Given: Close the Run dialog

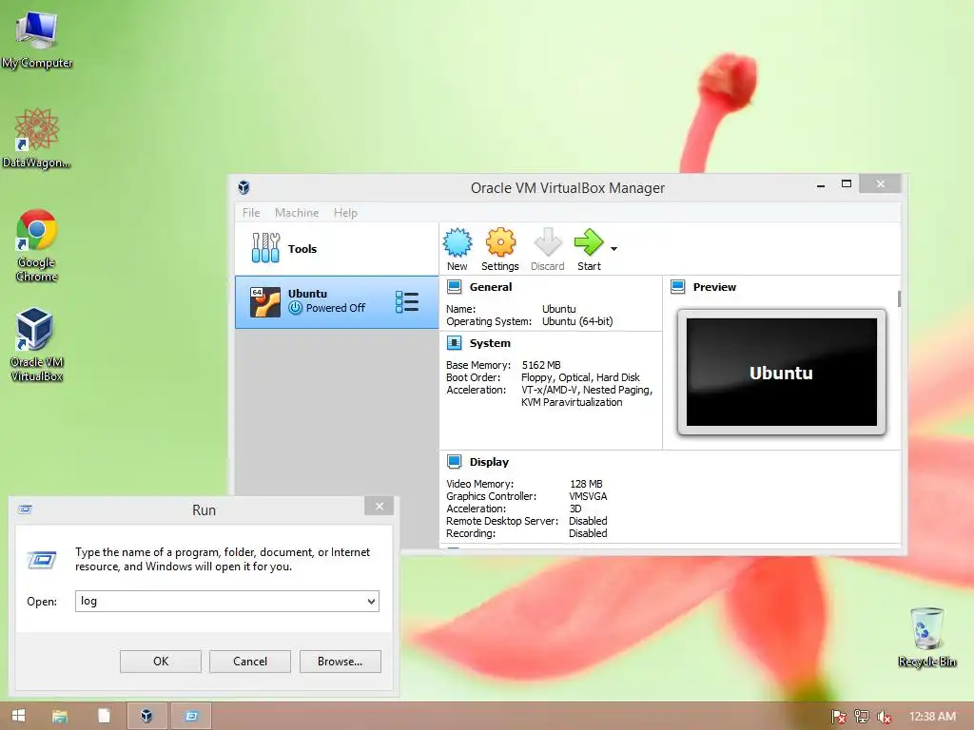Looking at the screenshot, I should pyautogui.click(x=380, y=507).
